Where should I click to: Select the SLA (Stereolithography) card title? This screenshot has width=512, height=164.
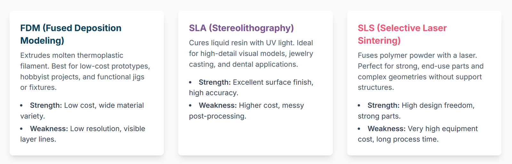pyautogui.click(x=241, y=28)
